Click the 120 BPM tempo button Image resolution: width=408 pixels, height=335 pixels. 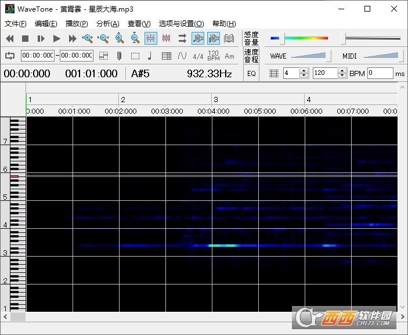click(214, 55)
